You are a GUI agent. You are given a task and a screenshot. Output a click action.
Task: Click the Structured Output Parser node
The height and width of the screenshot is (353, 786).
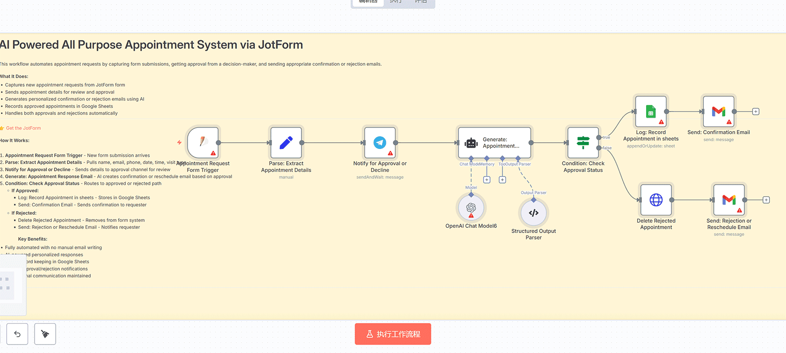533,213
